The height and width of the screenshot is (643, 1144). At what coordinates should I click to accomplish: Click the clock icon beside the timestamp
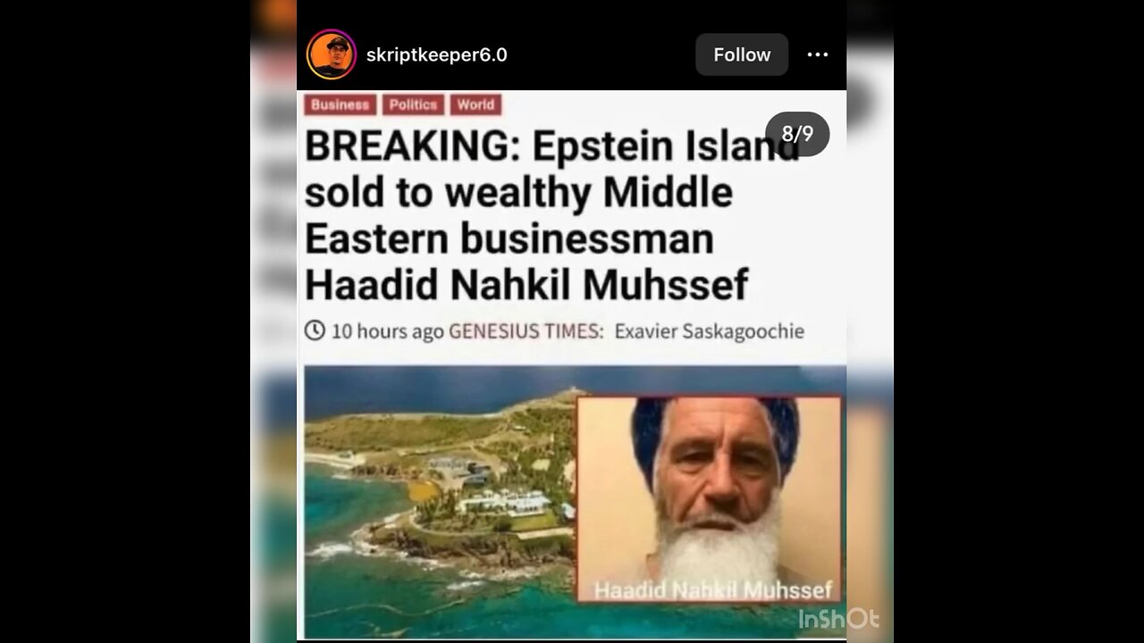pyautogui.click(x=315, y=330)
